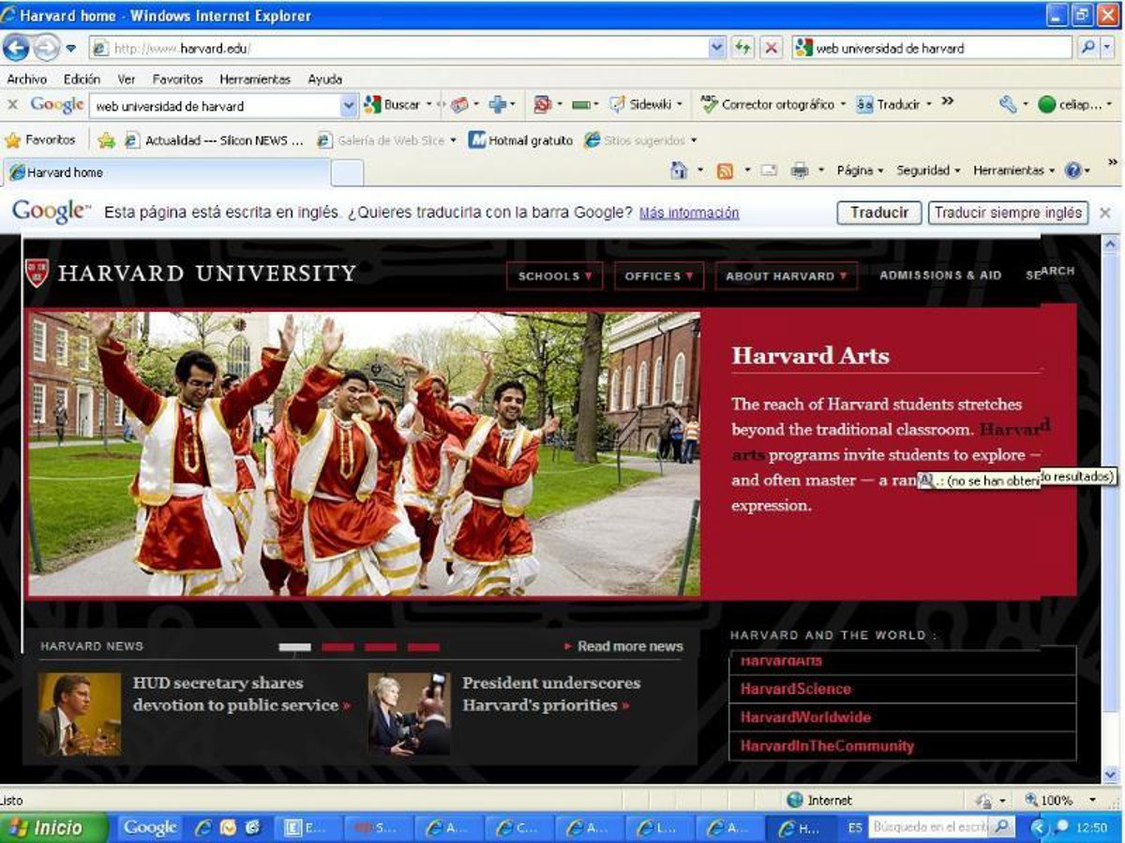Select first news carousel indicator bar
This screenshot has height=843, width=1125.
tap(295, 647)
